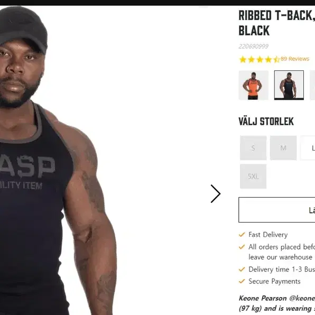315x315 pixels.
Task: Click the checkmark beside Delivery time 1-3
Action: click(242, 269)
